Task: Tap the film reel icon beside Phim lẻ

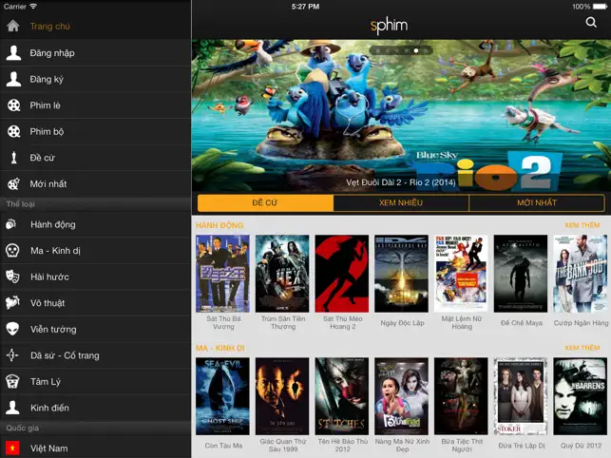Action: [x=13, y=105]
